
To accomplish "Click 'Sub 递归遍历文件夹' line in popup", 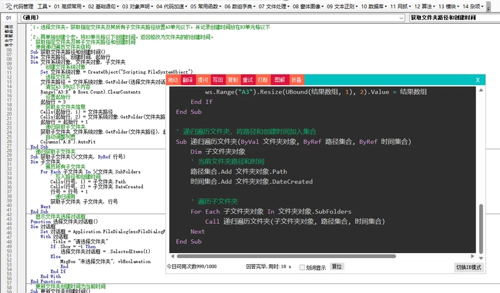I will [x=293, y=142].
